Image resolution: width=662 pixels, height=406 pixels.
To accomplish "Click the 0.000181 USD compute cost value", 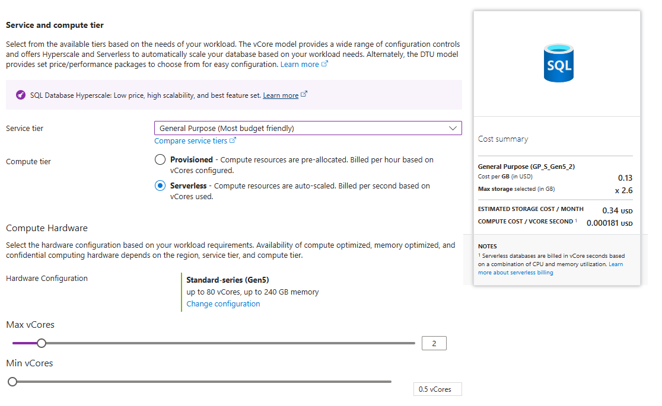I will tap(610, 223).
